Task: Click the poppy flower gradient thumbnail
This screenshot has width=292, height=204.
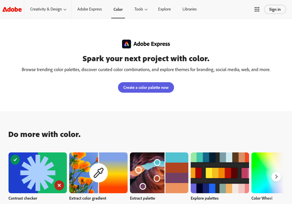Action: (98, 173)
